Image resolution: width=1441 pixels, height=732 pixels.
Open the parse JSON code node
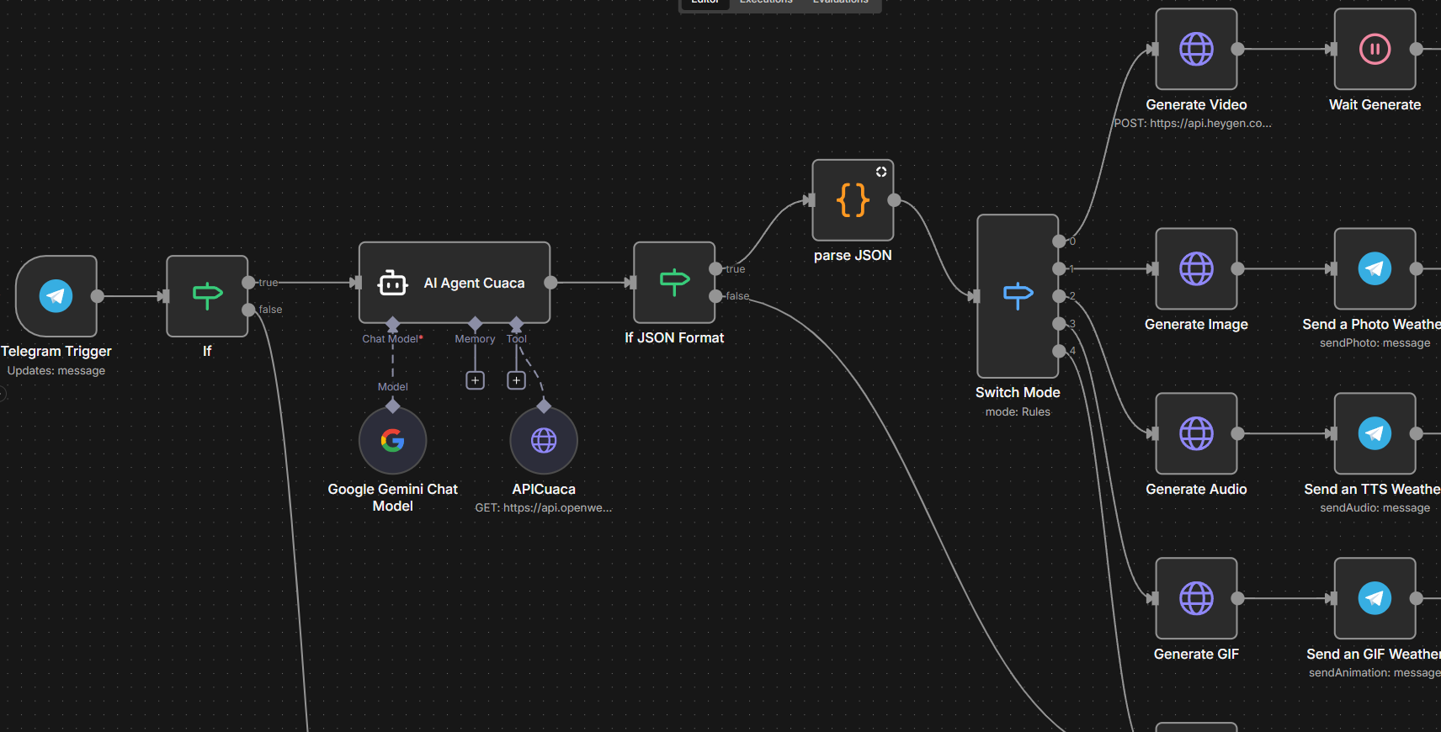tap(853, 200)
